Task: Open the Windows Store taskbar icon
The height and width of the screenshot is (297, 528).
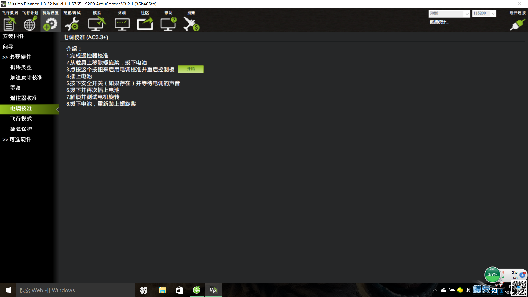Action: pyautogui.click(x=180, y=290)
